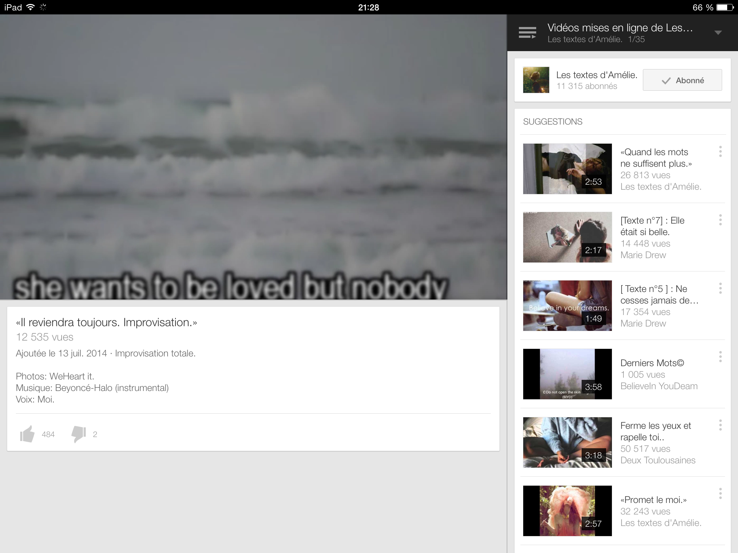
Task: Tap the battery indicator in status bar
Action: coord(725,7)
